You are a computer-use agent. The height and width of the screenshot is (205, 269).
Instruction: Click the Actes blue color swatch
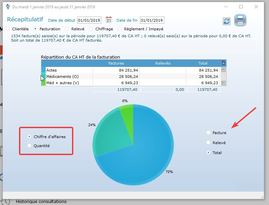coord(43,70)
